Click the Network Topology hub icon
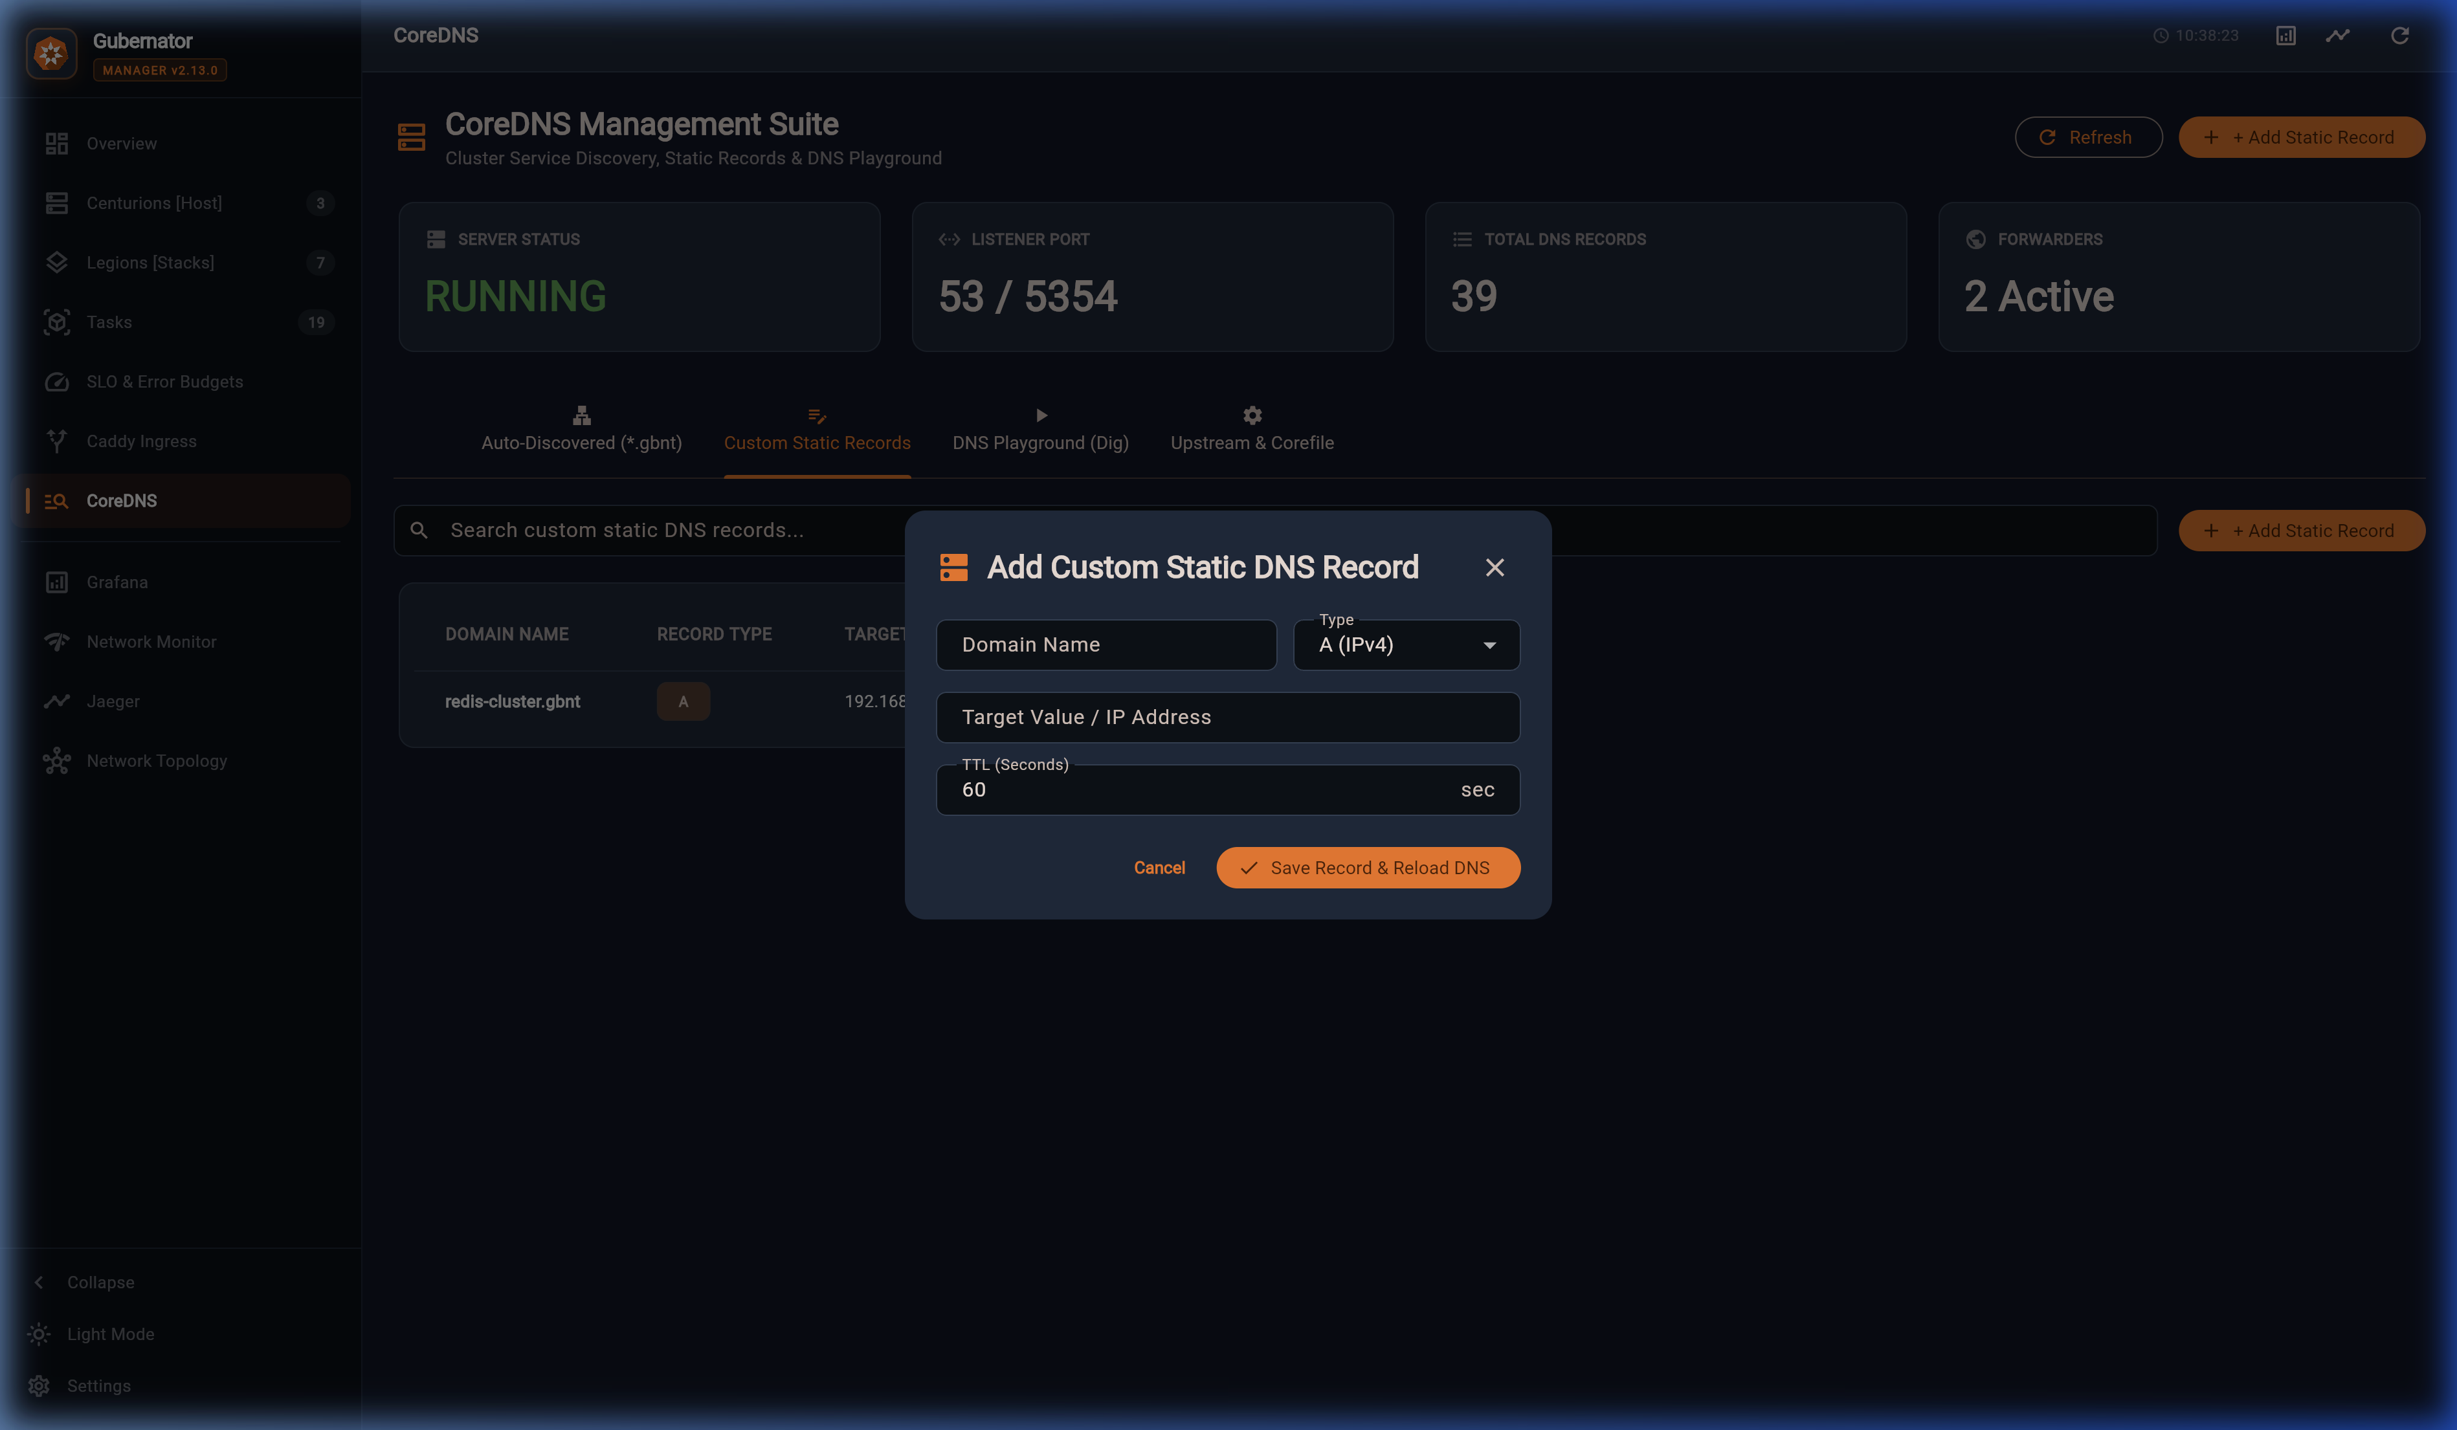This screenshot has width=2457, height=1430. (56, 760)
